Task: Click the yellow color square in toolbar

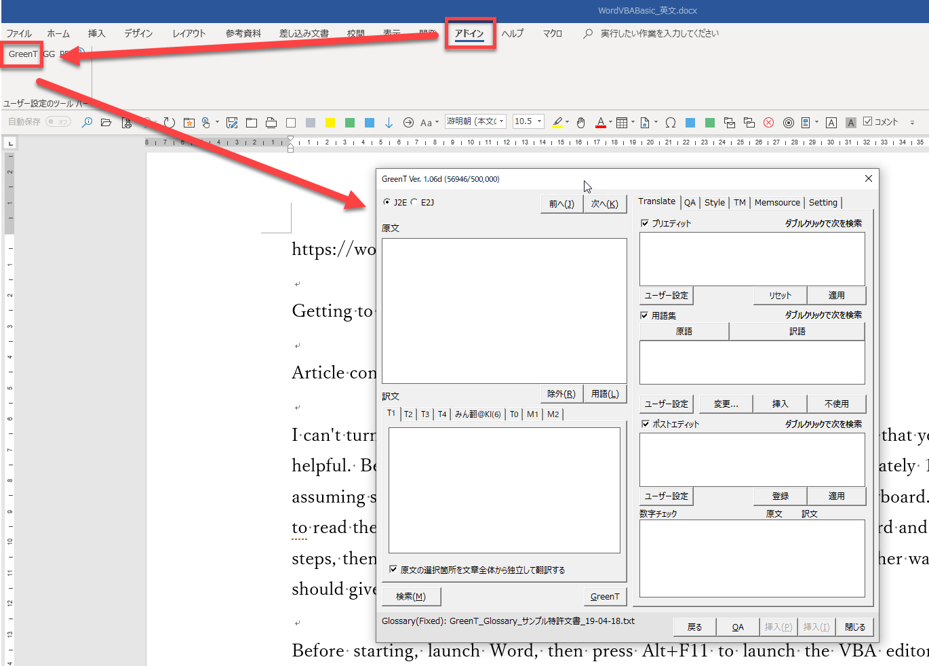Action: click(330, 123)
